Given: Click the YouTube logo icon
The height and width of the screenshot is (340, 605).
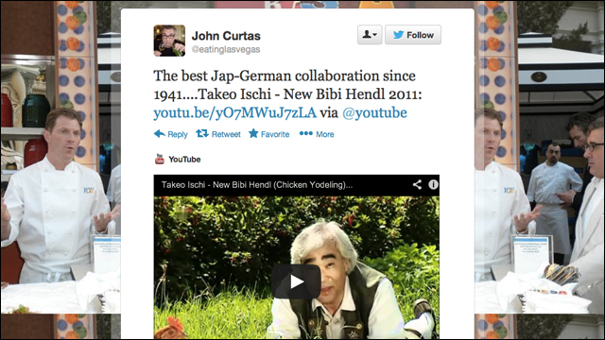Looking at the screenshot, I should pyautogui.click(x=160, y=159).
